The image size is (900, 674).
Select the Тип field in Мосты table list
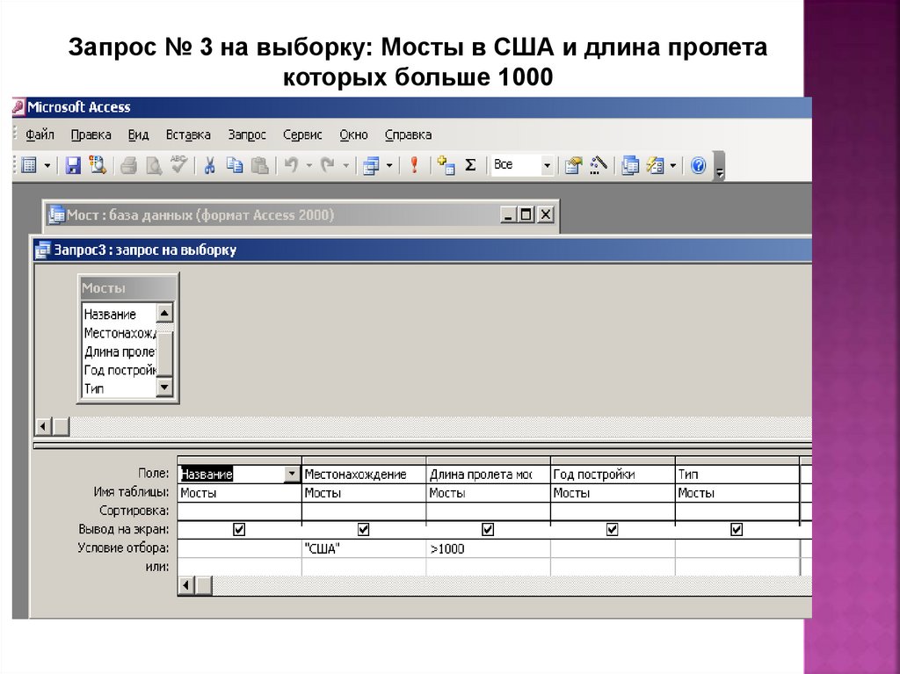94,388
